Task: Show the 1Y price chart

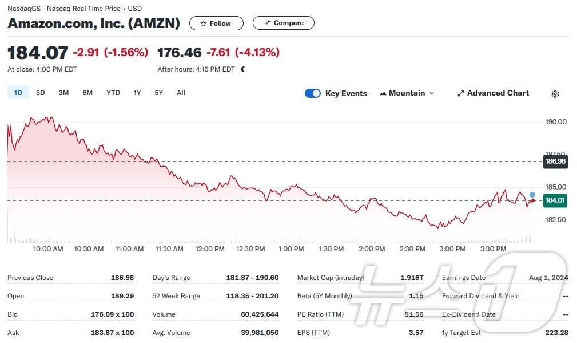Action: [137, 93]
